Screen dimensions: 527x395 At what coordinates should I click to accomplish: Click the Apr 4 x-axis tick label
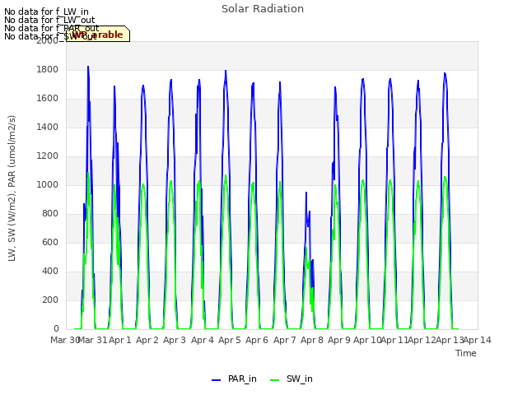pyautogui.click(x=203, y=340)
